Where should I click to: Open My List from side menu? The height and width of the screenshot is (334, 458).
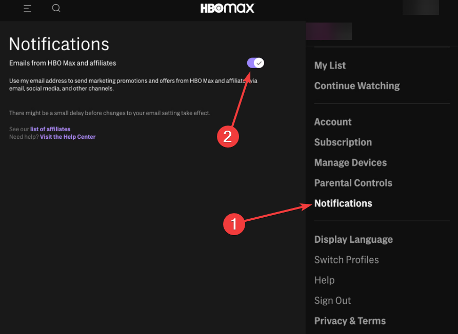click(330, 66)
